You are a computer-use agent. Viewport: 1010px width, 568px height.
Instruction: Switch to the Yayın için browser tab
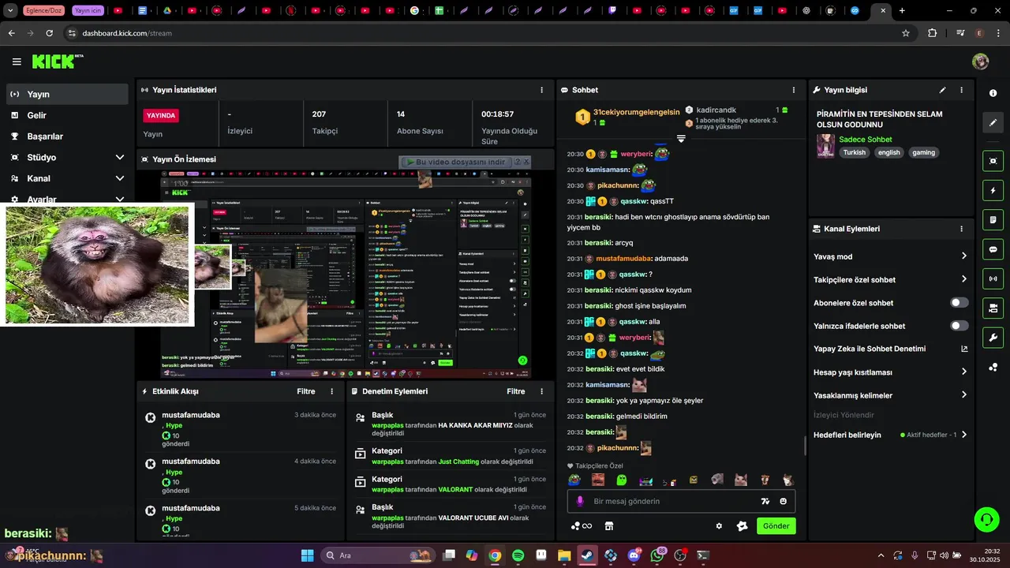click(x=88, y=11)
